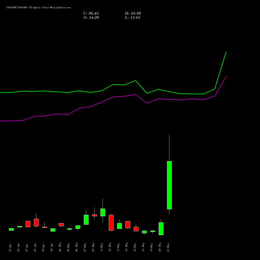Select the red candle for 14 May
The height and width of the screenshot is (260, 260).
click(x=128, y=225)
